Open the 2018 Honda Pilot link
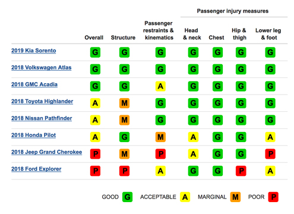This screenshot has height=214, width=294. pyautogui.click(x=33, y=135)
